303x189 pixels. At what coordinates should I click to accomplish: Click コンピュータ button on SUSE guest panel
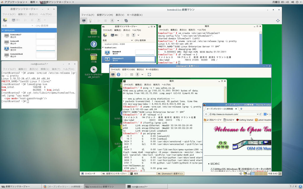click(88, 174)
